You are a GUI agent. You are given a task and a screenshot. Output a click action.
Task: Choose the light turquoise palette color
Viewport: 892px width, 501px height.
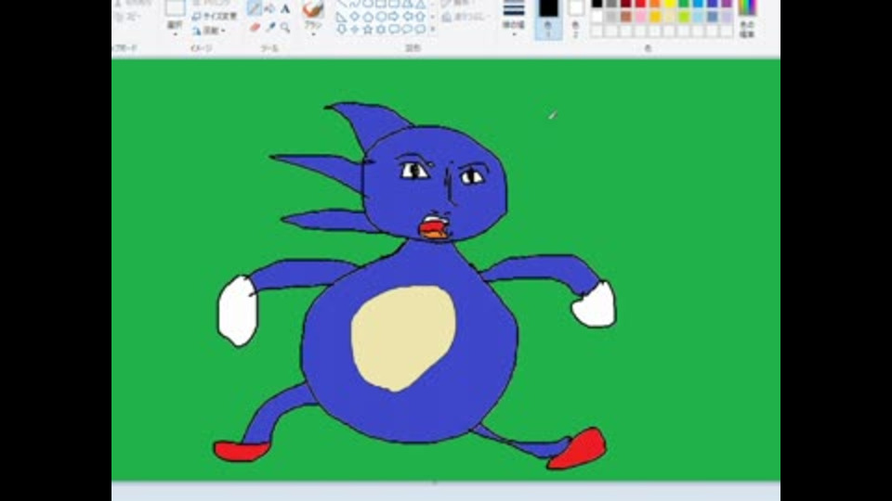(x=698, y=17)
